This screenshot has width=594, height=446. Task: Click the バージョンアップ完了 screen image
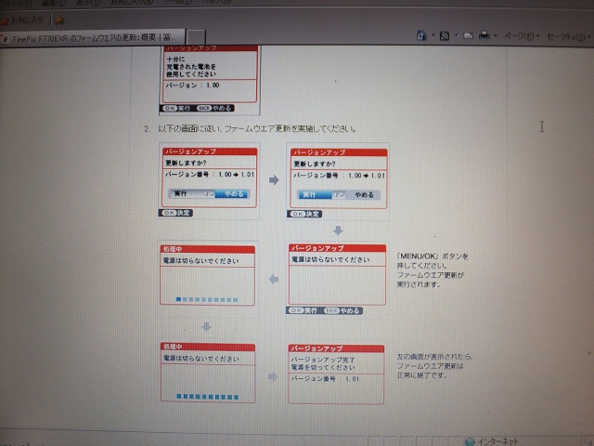click(x=336, y=374)
